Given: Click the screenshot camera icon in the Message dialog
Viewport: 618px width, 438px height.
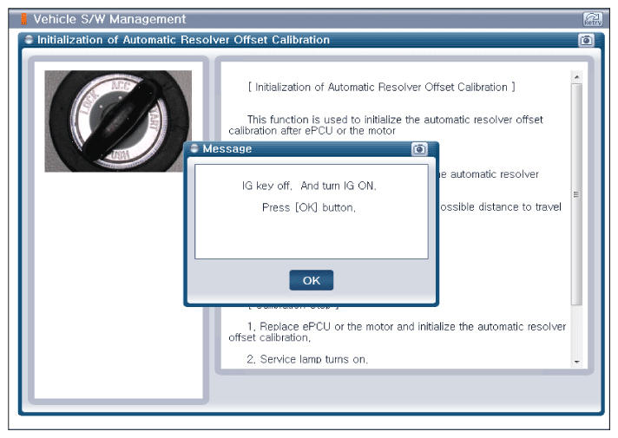Looking at the screenshot, I should pyautogui.click(x=419, y=149).
